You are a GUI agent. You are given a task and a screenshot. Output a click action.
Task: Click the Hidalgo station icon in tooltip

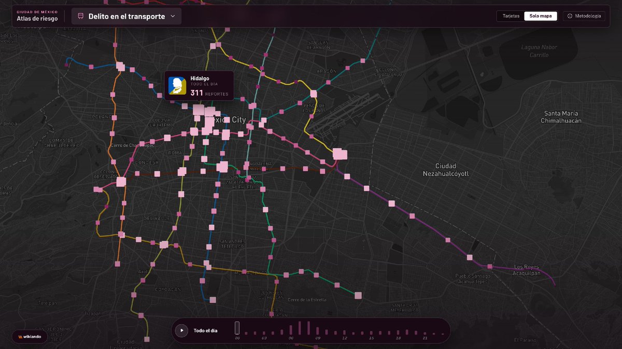coord(177,85)
